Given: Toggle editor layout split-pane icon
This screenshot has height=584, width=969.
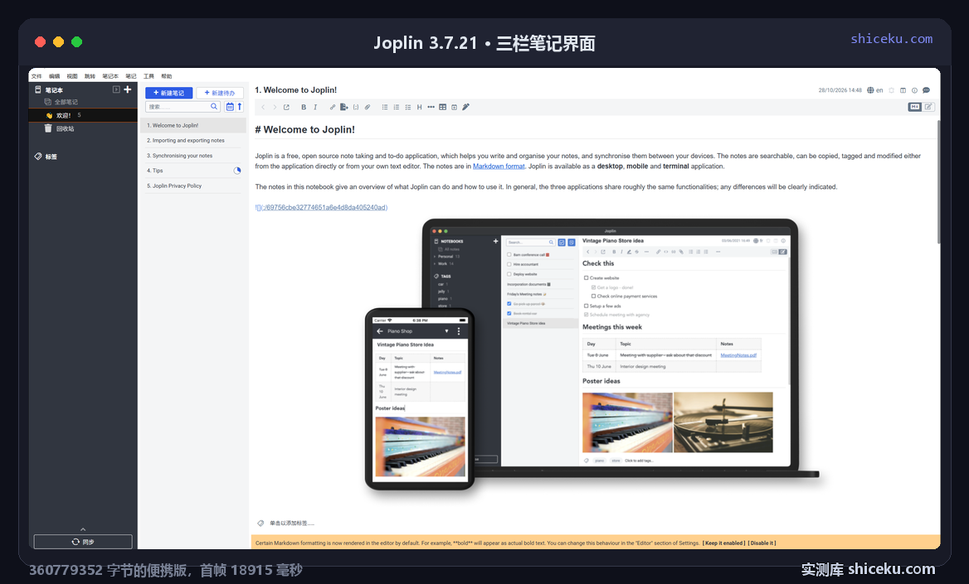Looking at the screenshot, I should click(x=903, y=90).
